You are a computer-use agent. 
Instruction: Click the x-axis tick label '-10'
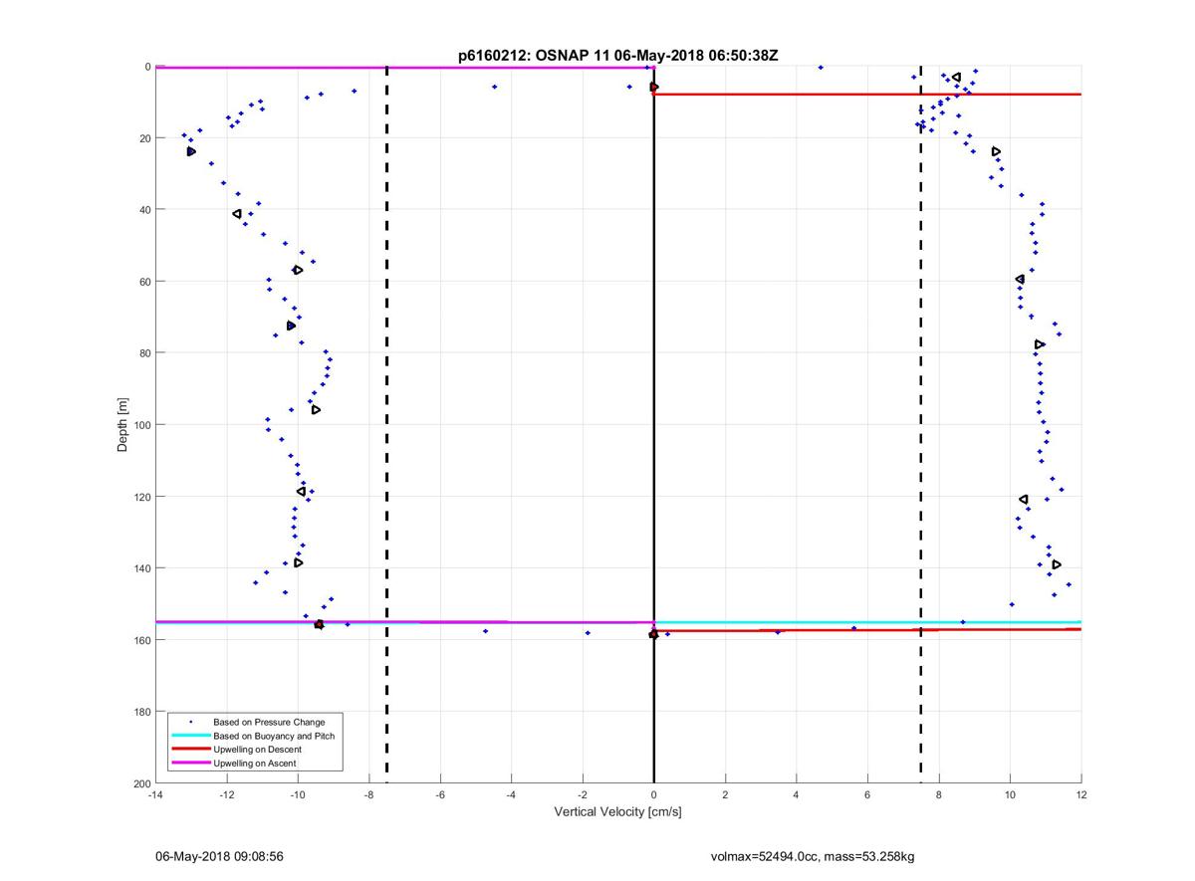pos(298,794)
